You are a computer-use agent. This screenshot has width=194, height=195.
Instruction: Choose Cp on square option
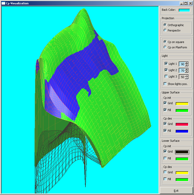165,42
